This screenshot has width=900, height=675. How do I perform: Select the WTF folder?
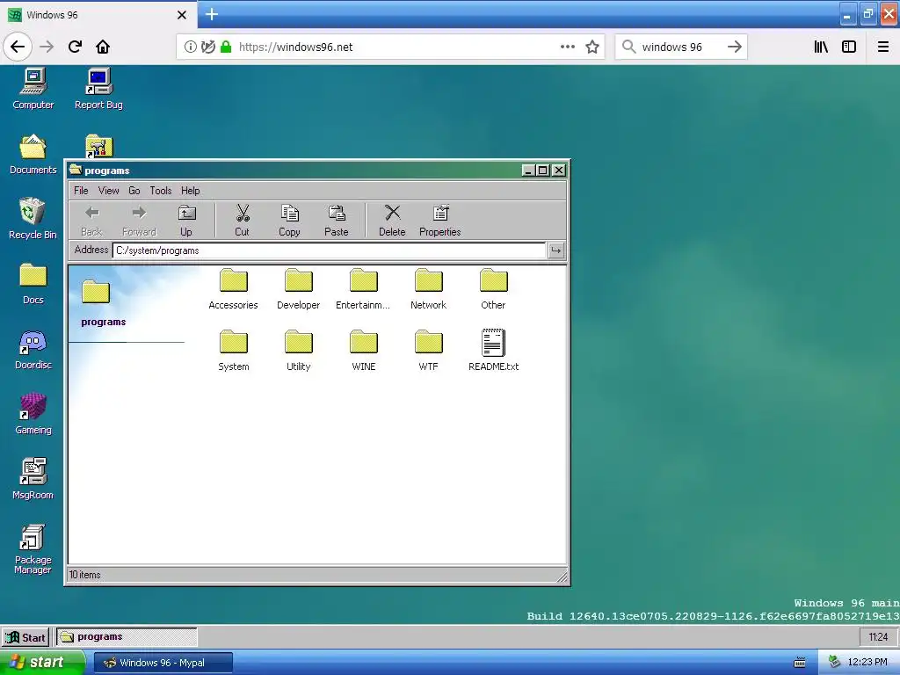pos(429,351)
